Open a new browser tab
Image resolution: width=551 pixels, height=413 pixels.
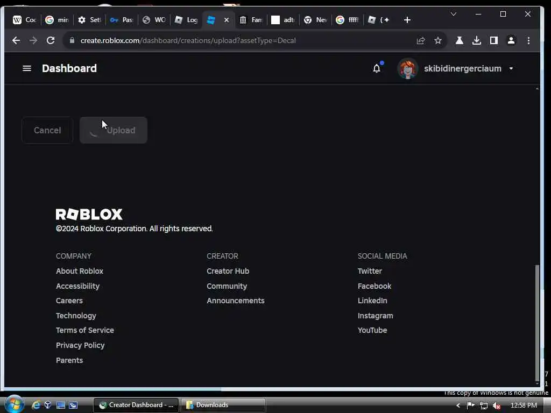pos(407,20)
